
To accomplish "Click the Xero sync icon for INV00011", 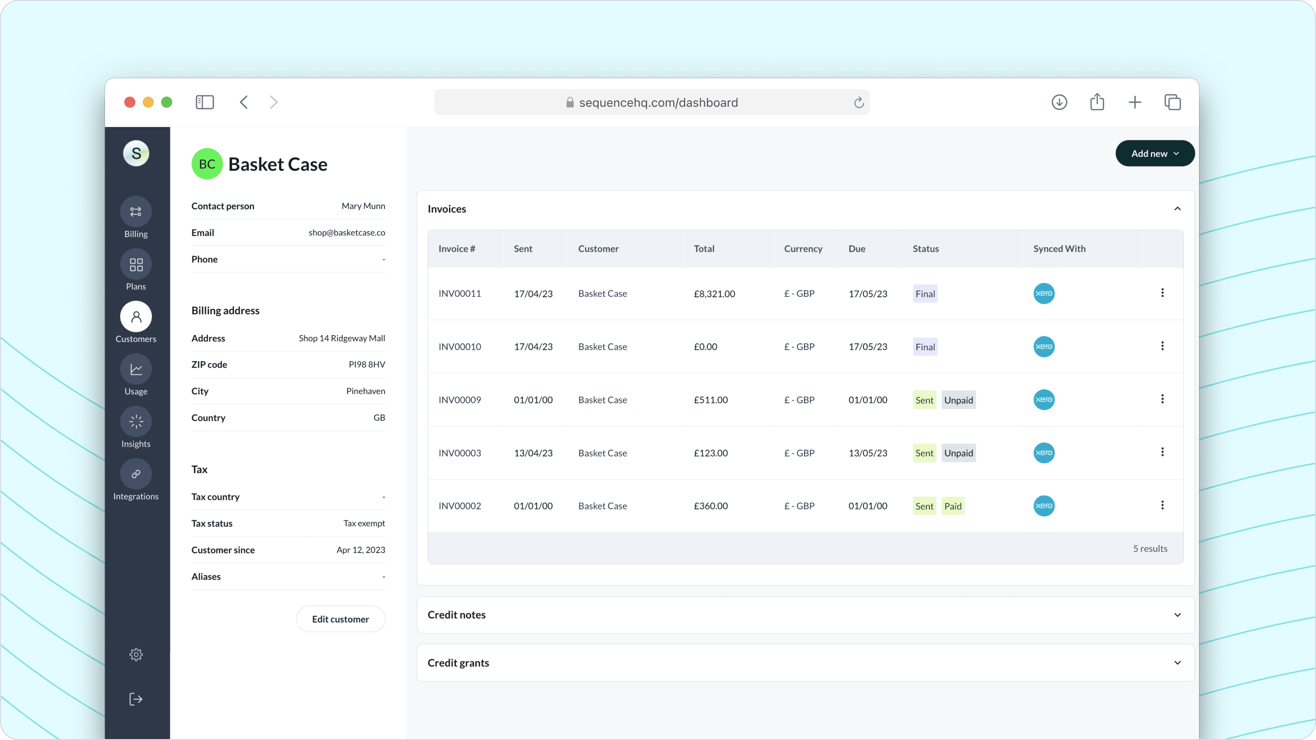I will (x=1044, y=294).
